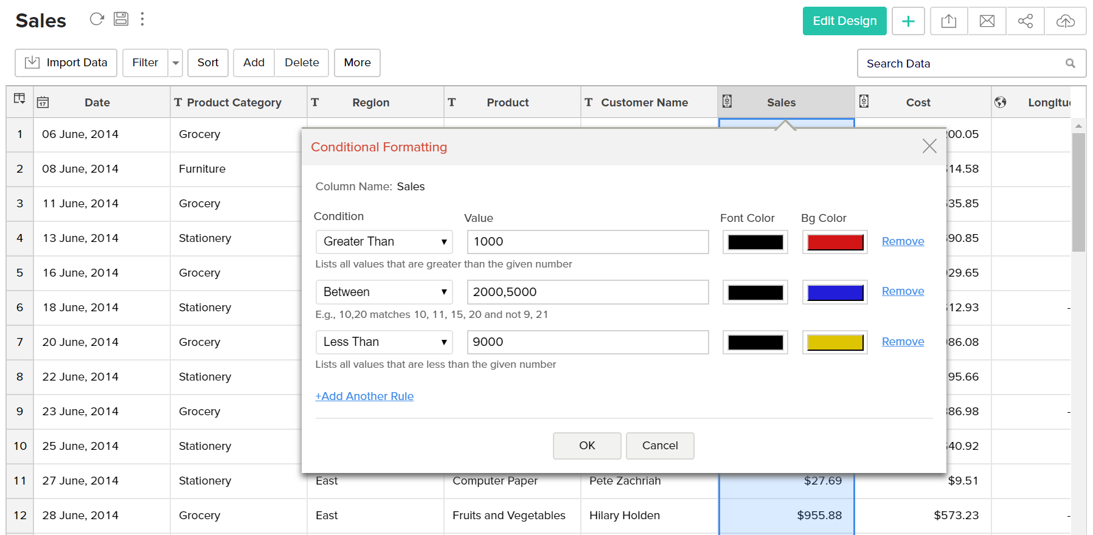Image resolution: width=1093 pixels, height=535 pixels.
Task: Click the export upload icon
Action: [x=948, y=21]
